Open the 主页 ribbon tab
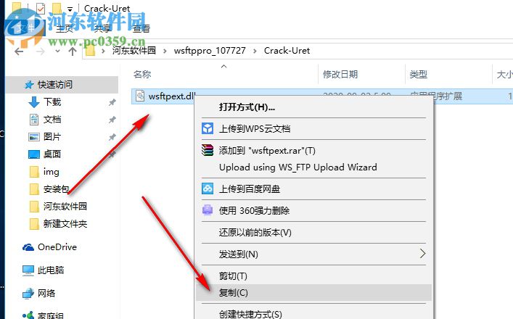 coord(65,29)
